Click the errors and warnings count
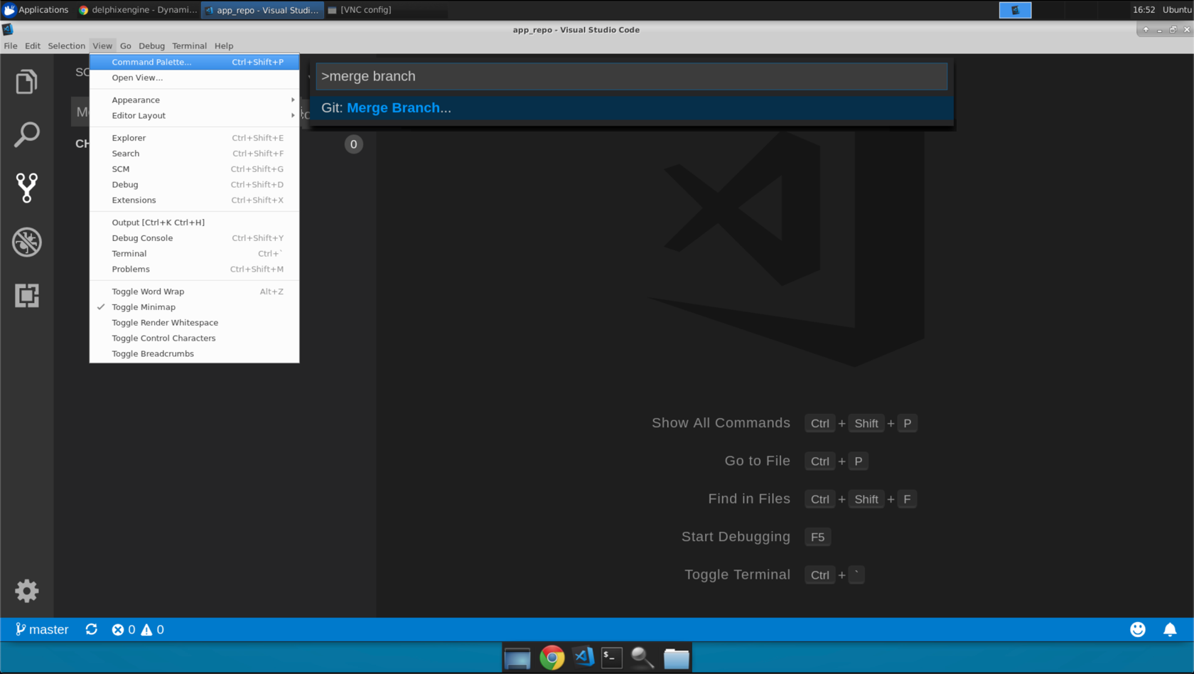This screenshot has width=1194, height=674. click(x=138, y=630)
